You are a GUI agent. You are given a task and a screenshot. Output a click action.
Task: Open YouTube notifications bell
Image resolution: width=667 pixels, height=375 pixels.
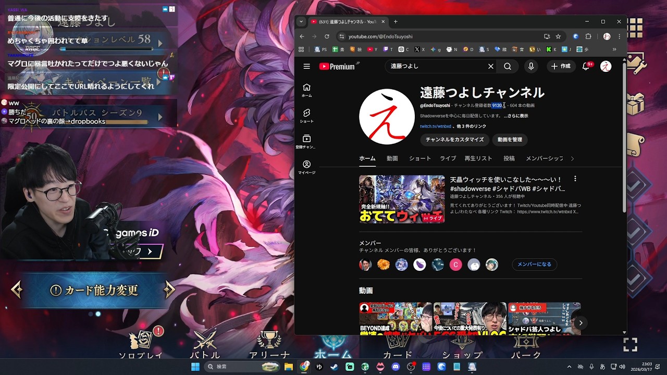click(x=586, y=66)
